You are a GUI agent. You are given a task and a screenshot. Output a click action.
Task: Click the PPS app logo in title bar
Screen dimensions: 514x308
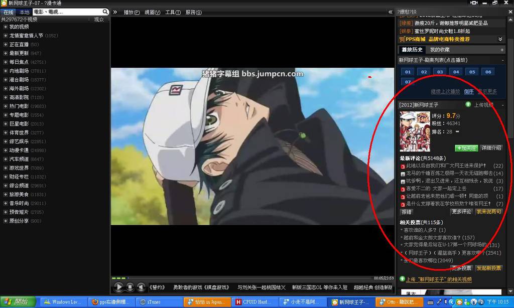click(x=4, y=4)
